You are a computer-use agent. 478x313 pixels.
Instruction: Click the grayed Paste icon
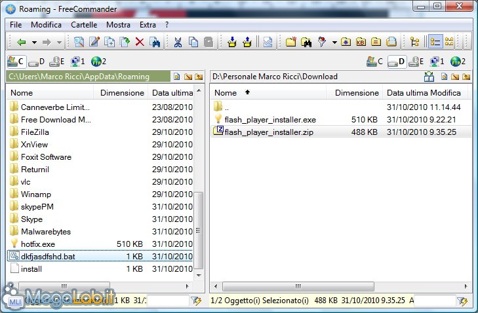[x=209, y=42]
